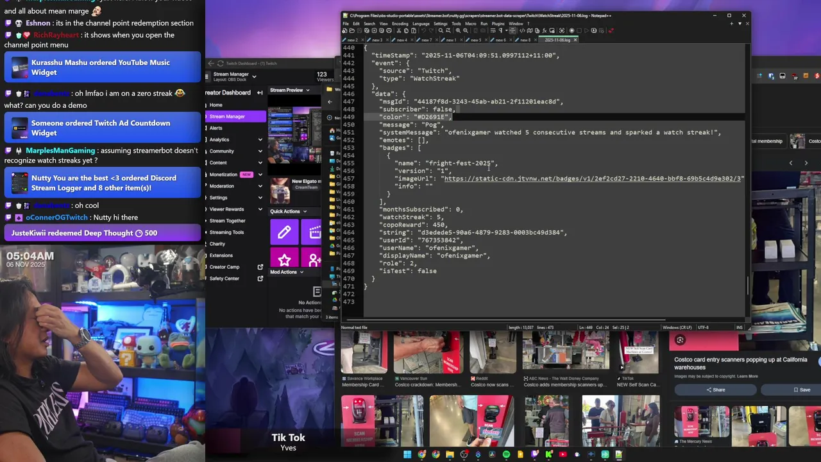821x462 pixels.
Task: Open Alerts in the Twitch sidebar
Action: pos(216,128)
